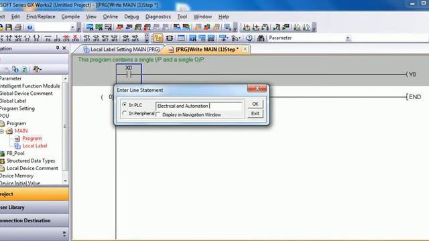Click OK in Enter Line Statement dialog
The height and width of the screenshot is (241, 429).
pyautogui.click(x=255, y=104)
